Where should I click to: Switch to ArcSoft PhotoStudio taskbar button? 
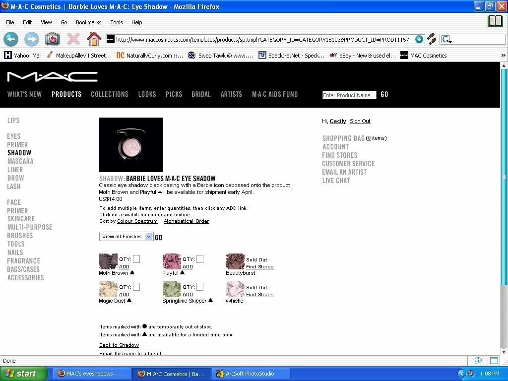pos(250,374)
